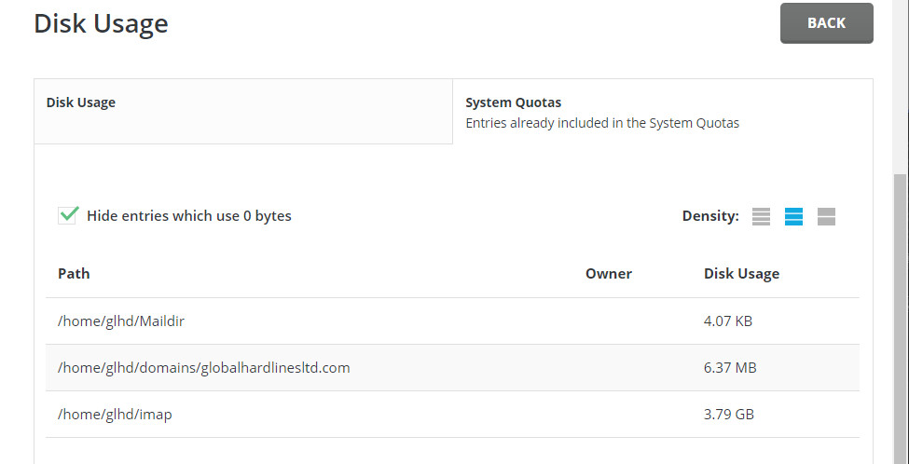The width and height of the screenshot is (909, 464).
Task: Click the 4.07 KB usage value
Action: click(x=727, y=321)
